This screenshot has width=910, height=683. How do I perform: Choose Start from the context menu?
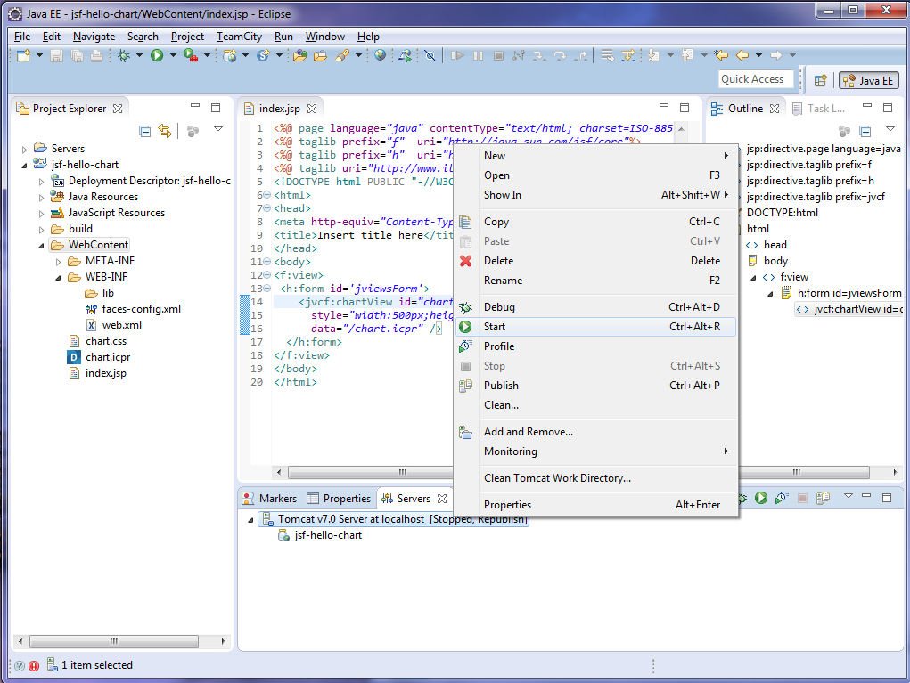[x=495, y=327]
